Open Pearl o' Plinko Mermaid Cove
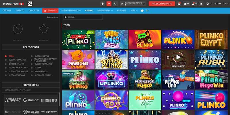This screenshot has width=230, height=115. pyautogui.click(x=112, y=39)
